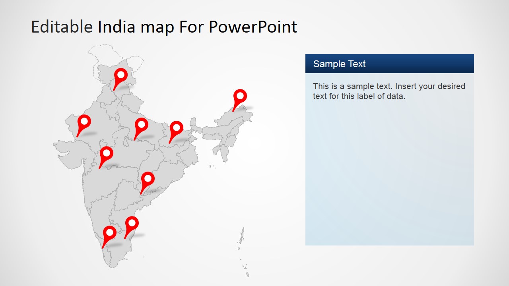The width and height of the screenshot is (509, 286).
Task: Click the 'This is a sample text' body paragraph
Action: 389,91
